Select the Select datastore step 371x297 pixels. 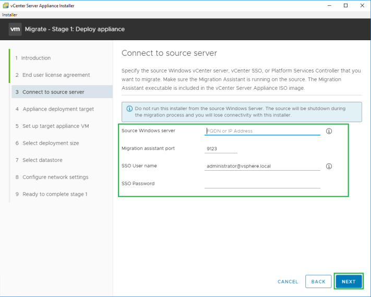(x=44, y=160)
